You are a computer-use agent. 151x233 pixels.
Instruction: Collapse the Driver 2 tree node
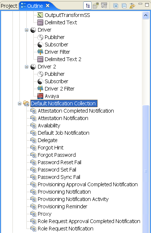tap(26, 67)
